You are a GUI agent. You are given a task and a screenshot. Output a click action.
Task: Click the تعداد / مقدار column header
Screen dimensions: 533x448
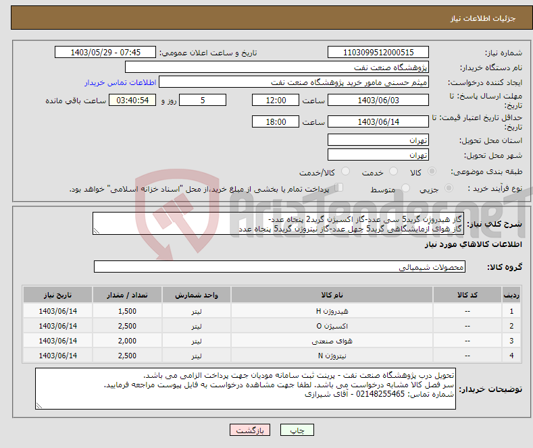[x=127, y=295]
